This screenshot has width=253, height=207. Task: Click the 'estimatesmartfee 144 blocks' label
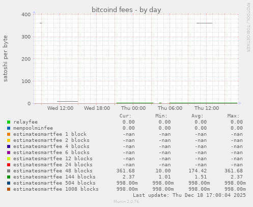[54, 177]
